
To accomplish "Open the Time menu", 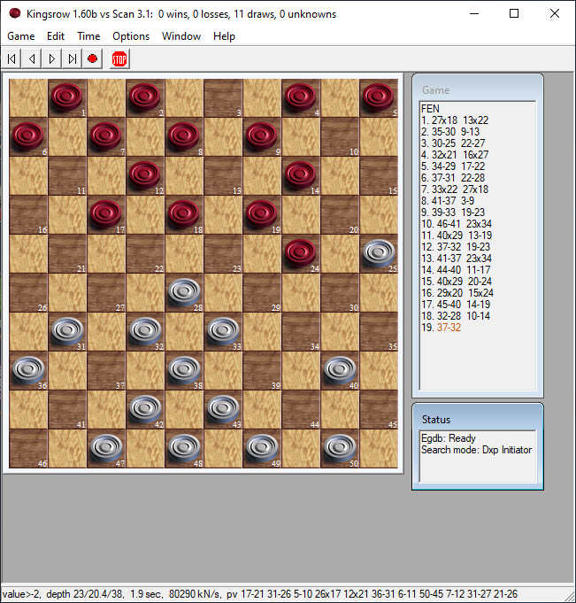I will pyautogui.click(x=88, y=36).
